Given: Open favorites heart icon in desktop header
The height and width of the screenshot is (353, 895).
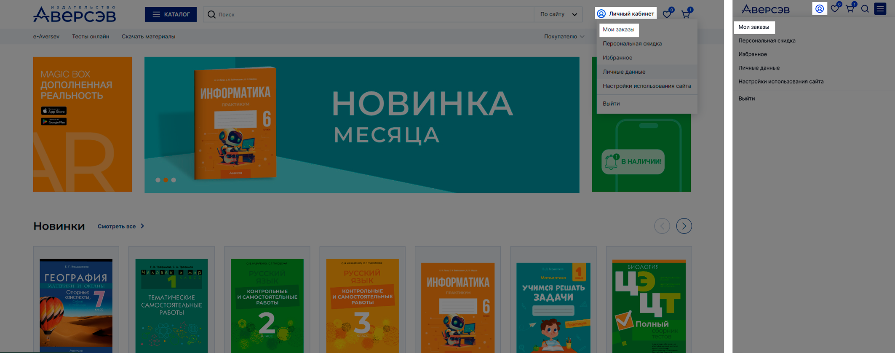Looking at the screenshot, I should pyautogui.click(x=667, y=14).
